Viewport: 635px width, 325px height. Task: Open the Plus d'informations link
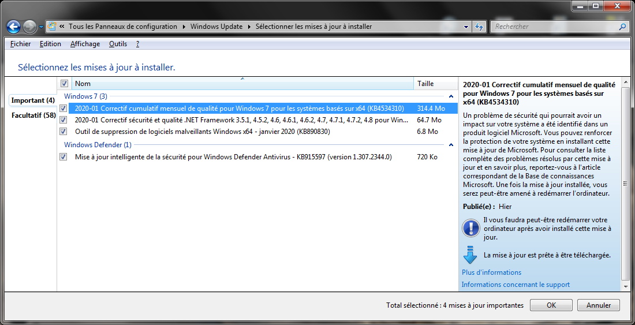tap(491, 272)
